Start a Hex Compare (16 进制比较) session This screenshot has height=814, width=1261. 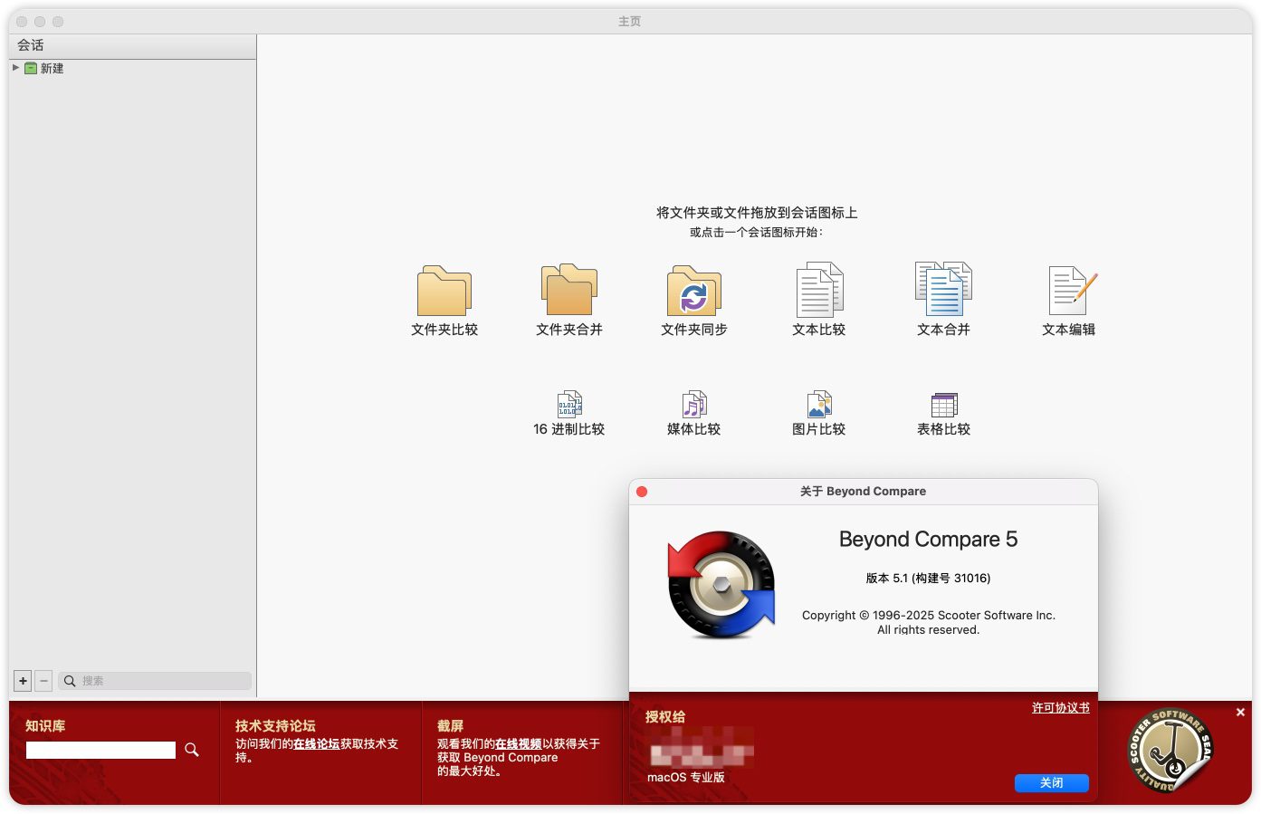click(x=569, y=405)
